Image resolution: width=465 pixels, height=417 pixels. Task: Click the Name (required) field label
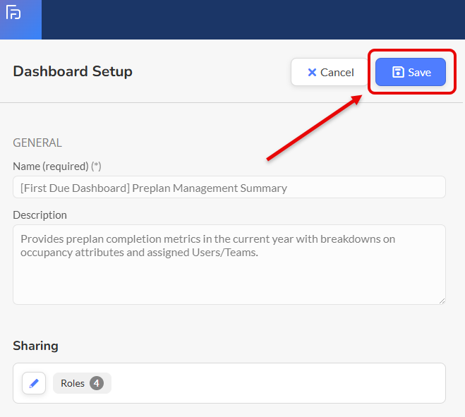tap(57, 167)
